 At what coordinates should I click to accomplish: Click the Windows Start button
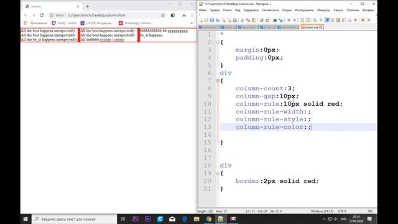[25, 219]
